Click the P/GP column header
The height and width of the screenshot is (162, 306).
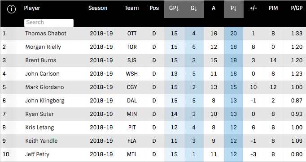pyautogui.click(x=297, y=8)
